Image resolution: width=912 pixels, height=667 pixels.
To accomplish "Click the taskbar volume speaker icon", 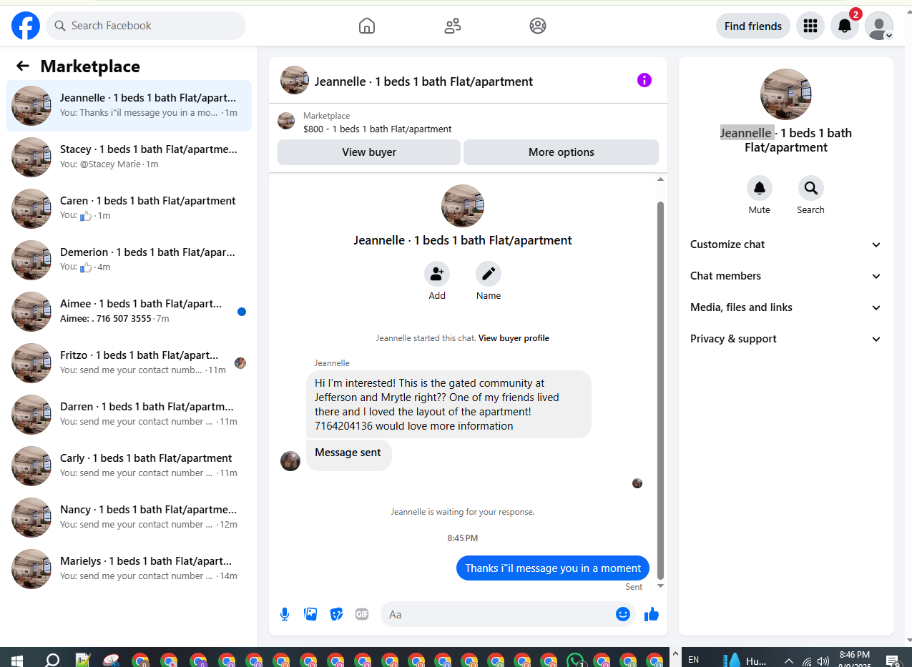I will 823,661.
